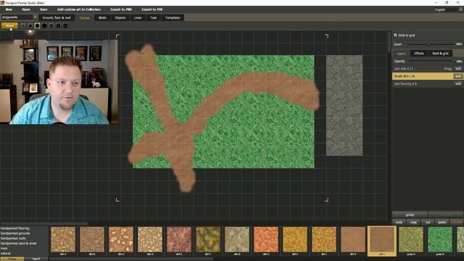Select the largest round brush icon

click(x=44, y=26)
